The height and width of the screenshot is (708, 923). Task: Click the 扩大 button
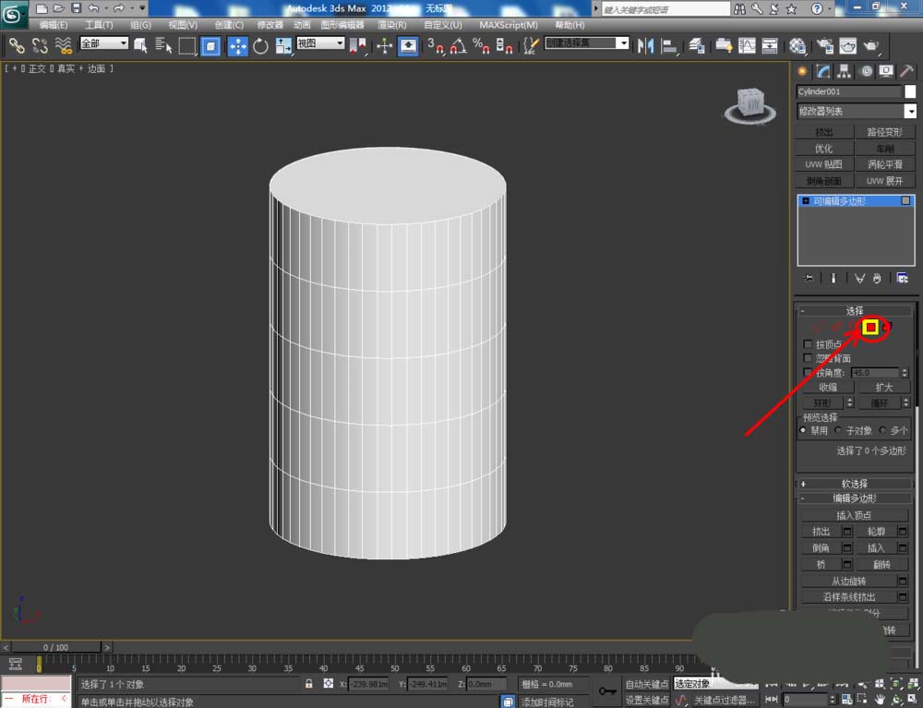(884, 388)
